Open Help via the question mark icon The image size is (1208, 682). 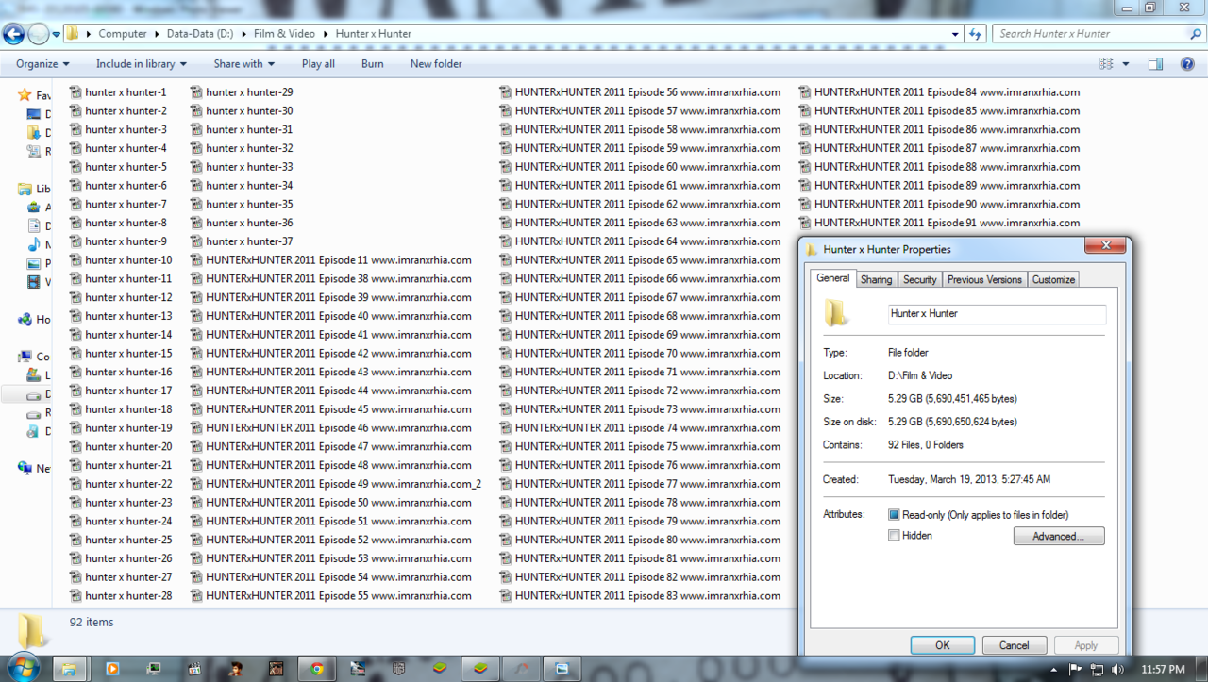pyautogui.click(x=1187, y=64)
